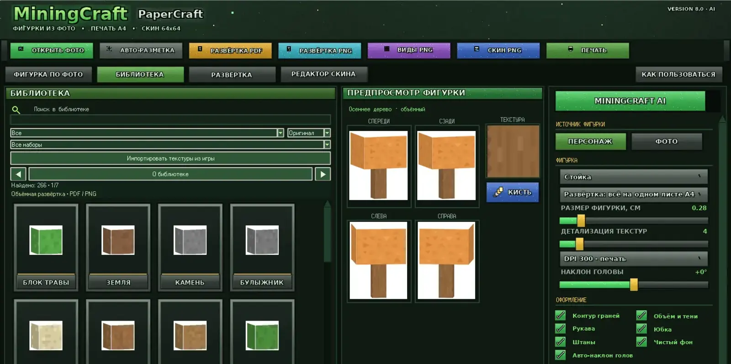This screenshot has height=364, width=731.
Task: Go to the next library page arrow
Action: tap(323, 174)
